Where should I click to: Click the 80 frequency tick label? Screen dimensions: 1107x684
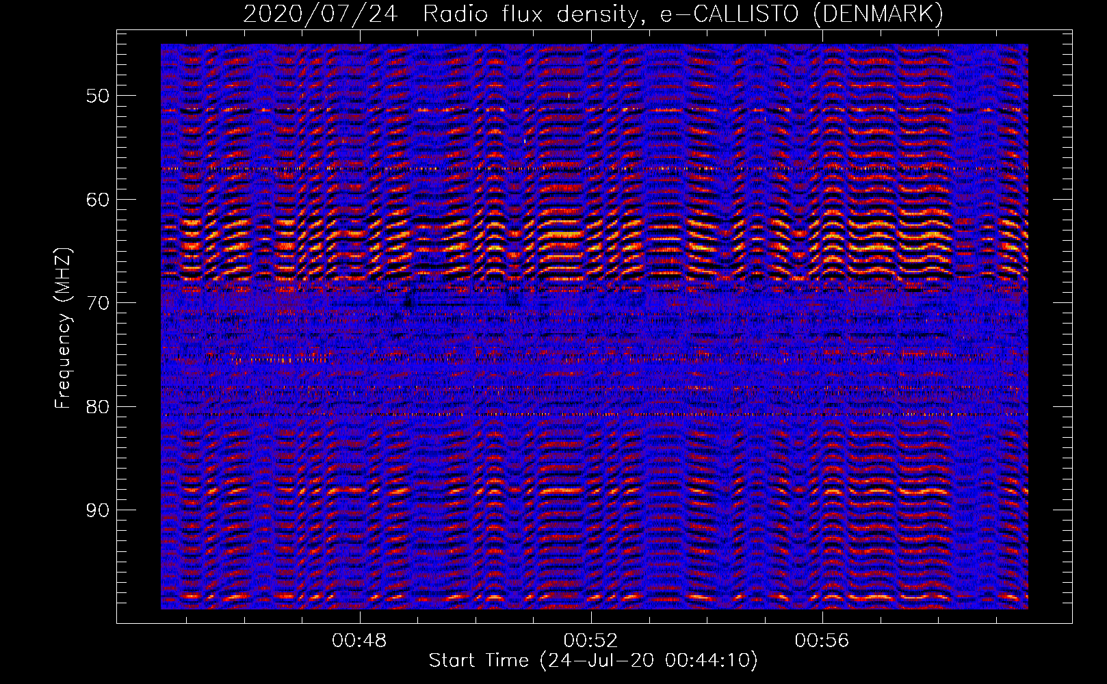(98, 406)
